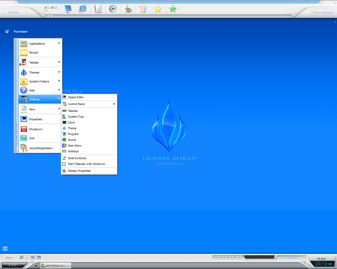Click the next track button

239,257
